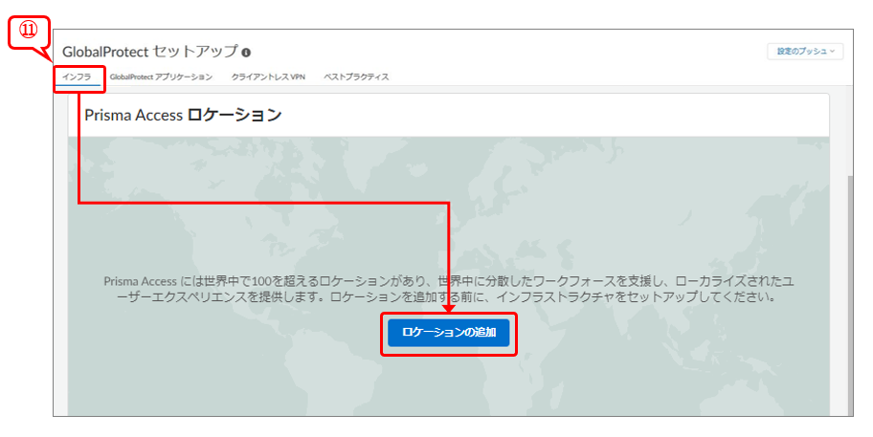Click the Prisma Access ロケーション heading
Viewport: 873px width, 437px height.
tap(183, 115)
